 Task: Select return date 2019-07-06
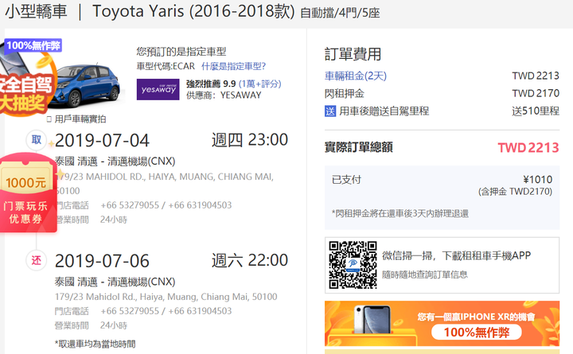(102, 261)
